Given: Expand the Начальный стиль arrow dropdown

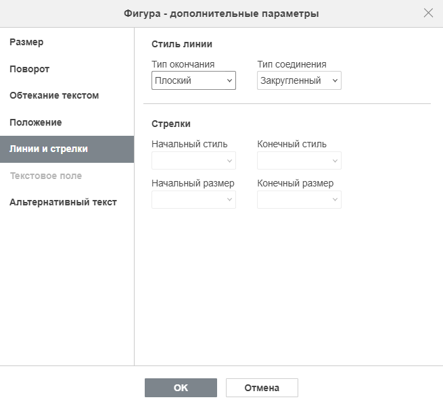Looking at the screenshot, I should click(x=193, y=161).
